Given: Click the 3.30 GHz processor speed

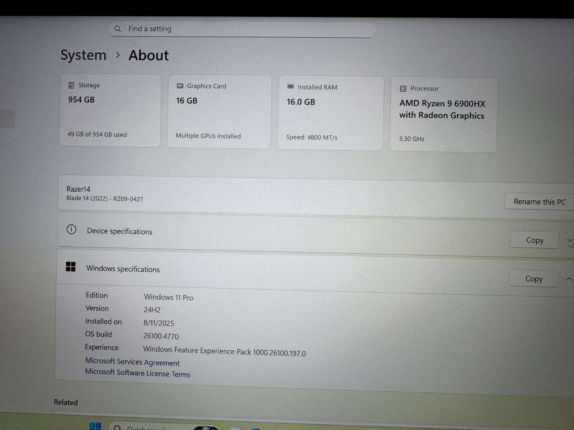Looking at the screenshot, I should 411,139.
